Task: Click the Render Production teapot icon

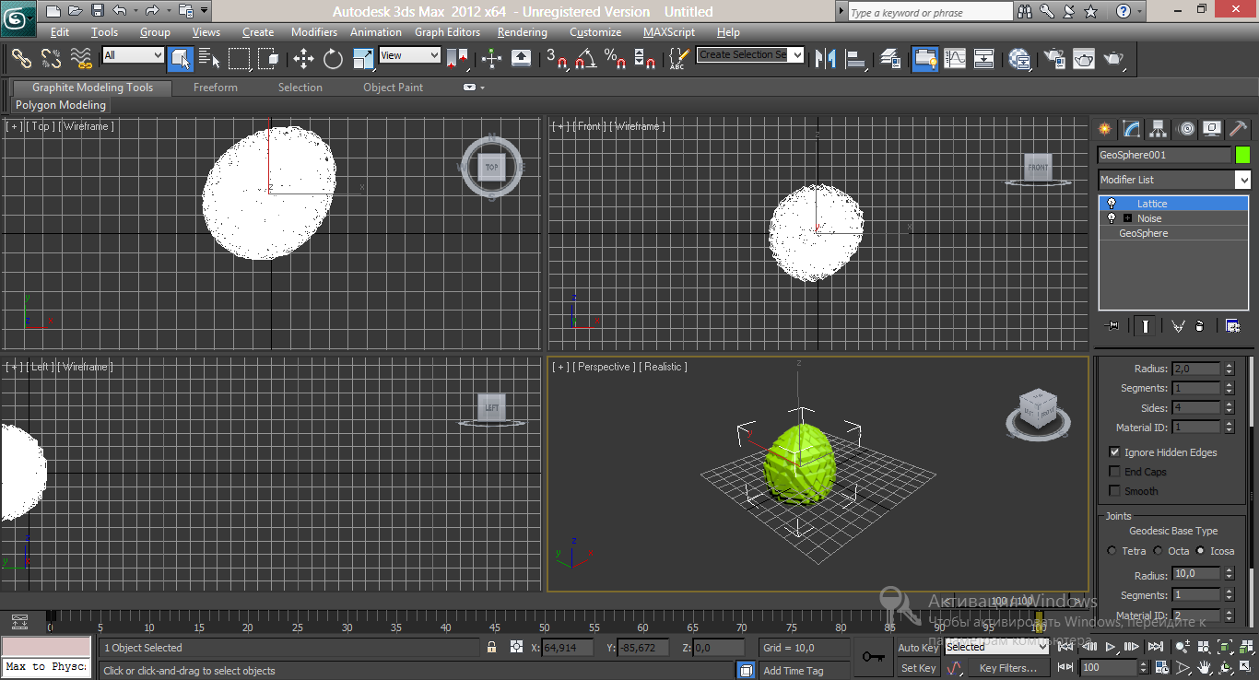Action: click(x=1113, y=59)
